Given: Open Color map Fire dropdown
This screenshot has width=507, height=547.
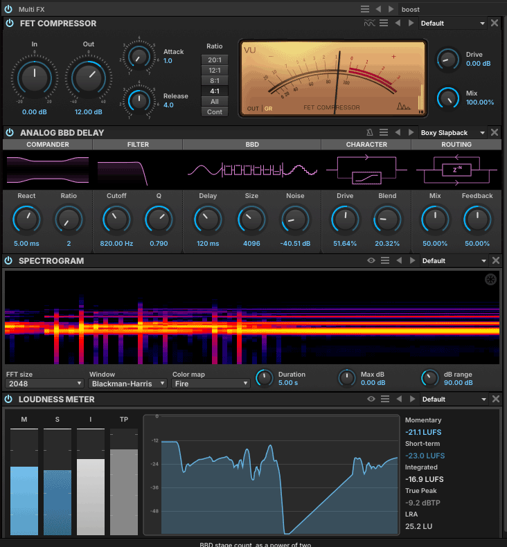Looking at the screenshot, I should [211, 384].
